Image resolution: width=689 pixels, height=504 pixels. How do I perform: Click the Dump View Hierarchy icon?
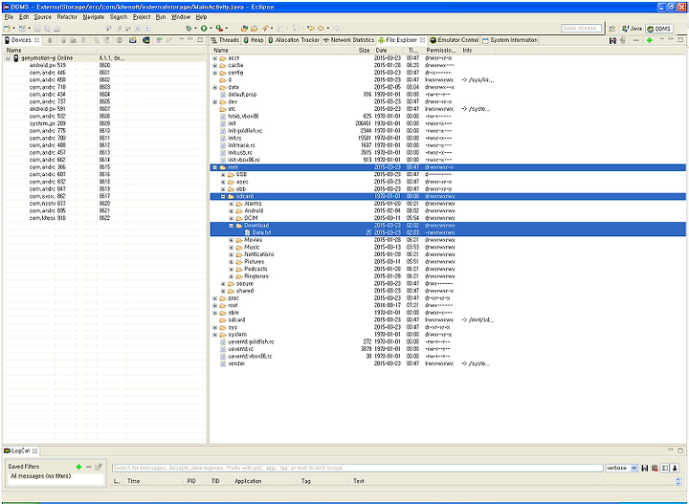146,40
